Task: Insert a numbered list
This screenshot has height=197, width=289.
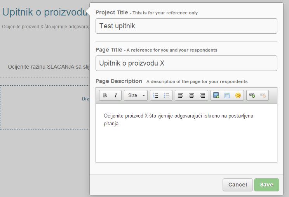Action: 156,95
